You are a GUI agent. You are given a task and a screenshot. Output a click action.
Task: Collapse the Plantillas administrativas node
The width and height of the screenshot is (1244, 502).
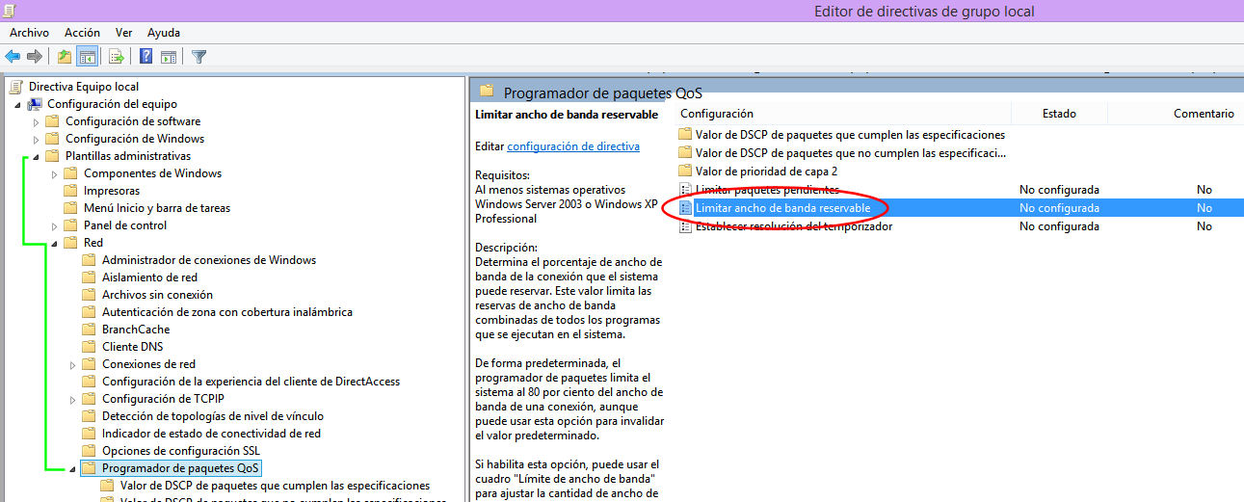[x=37, y=156]
